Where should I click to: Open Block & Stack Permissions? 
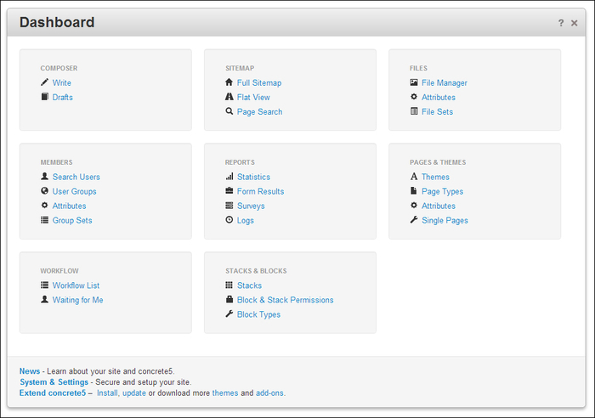point(286,300)
